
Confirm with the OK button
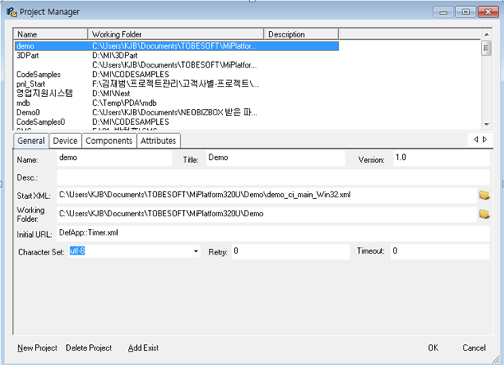pyautogui.click(x=432, y=348)
